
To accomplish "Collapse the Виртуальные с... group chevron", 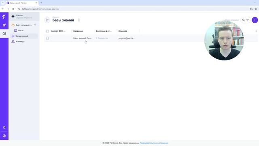I will [x=35, y=25].
